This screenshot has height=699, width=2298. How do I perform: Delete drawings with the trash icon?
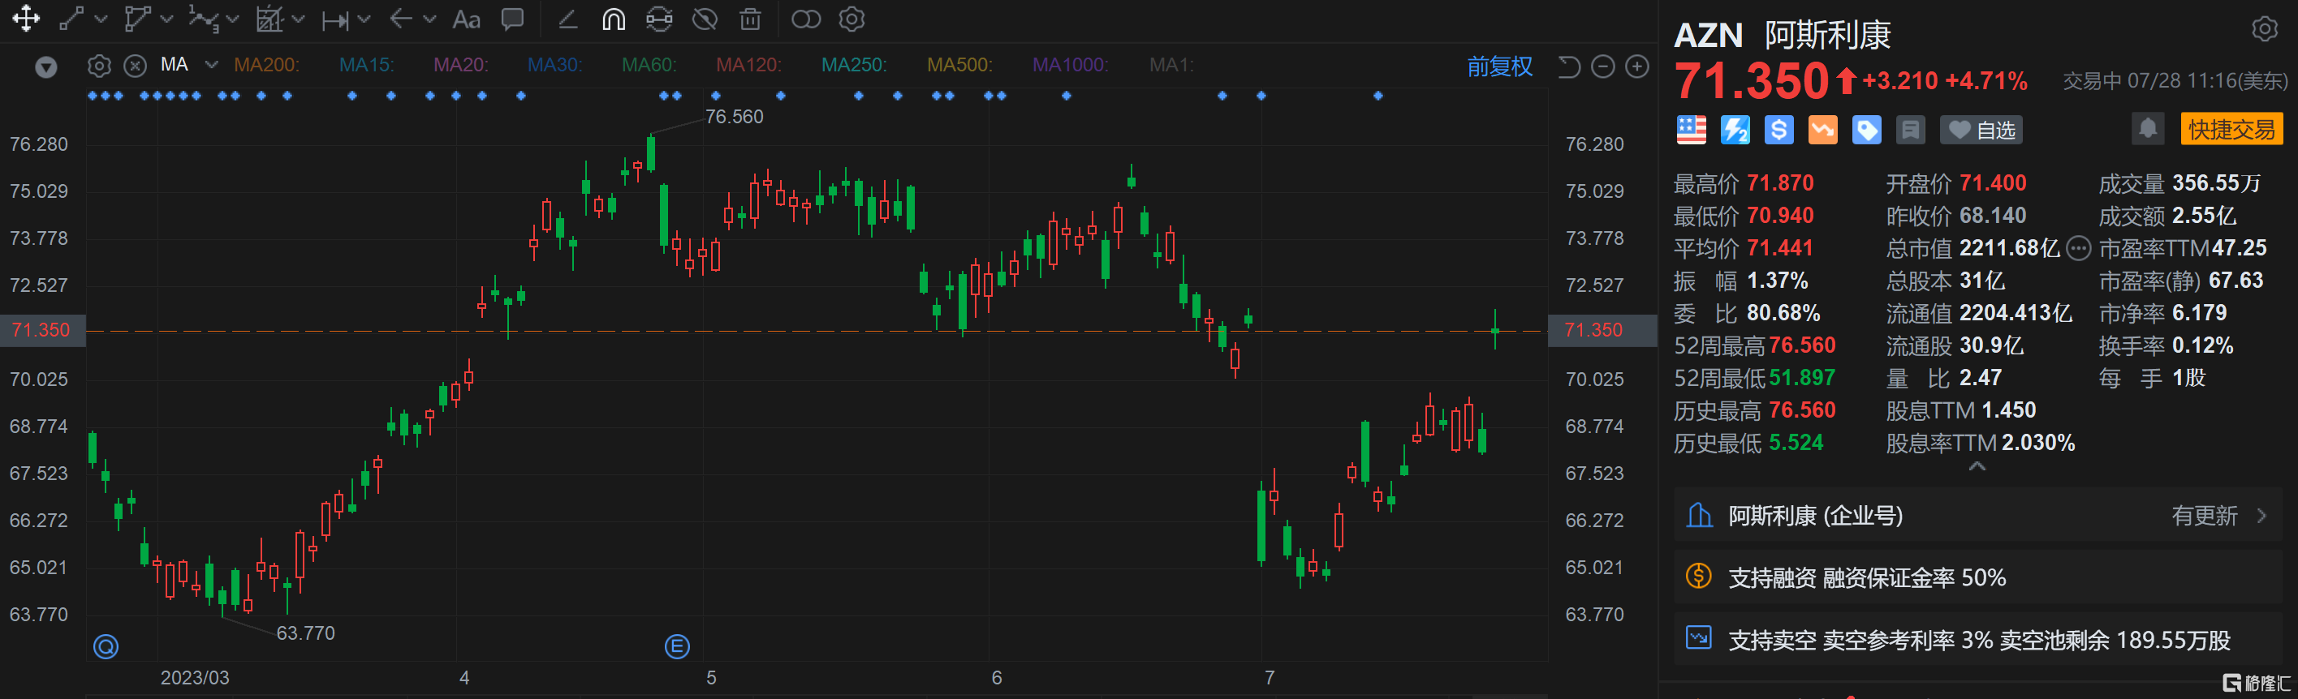tap(750, 19)
